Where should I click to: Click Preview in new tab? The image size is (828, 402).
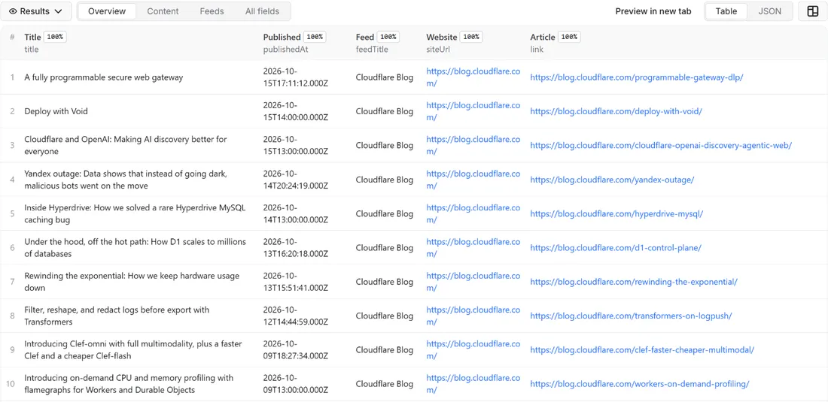coord(653,11)
